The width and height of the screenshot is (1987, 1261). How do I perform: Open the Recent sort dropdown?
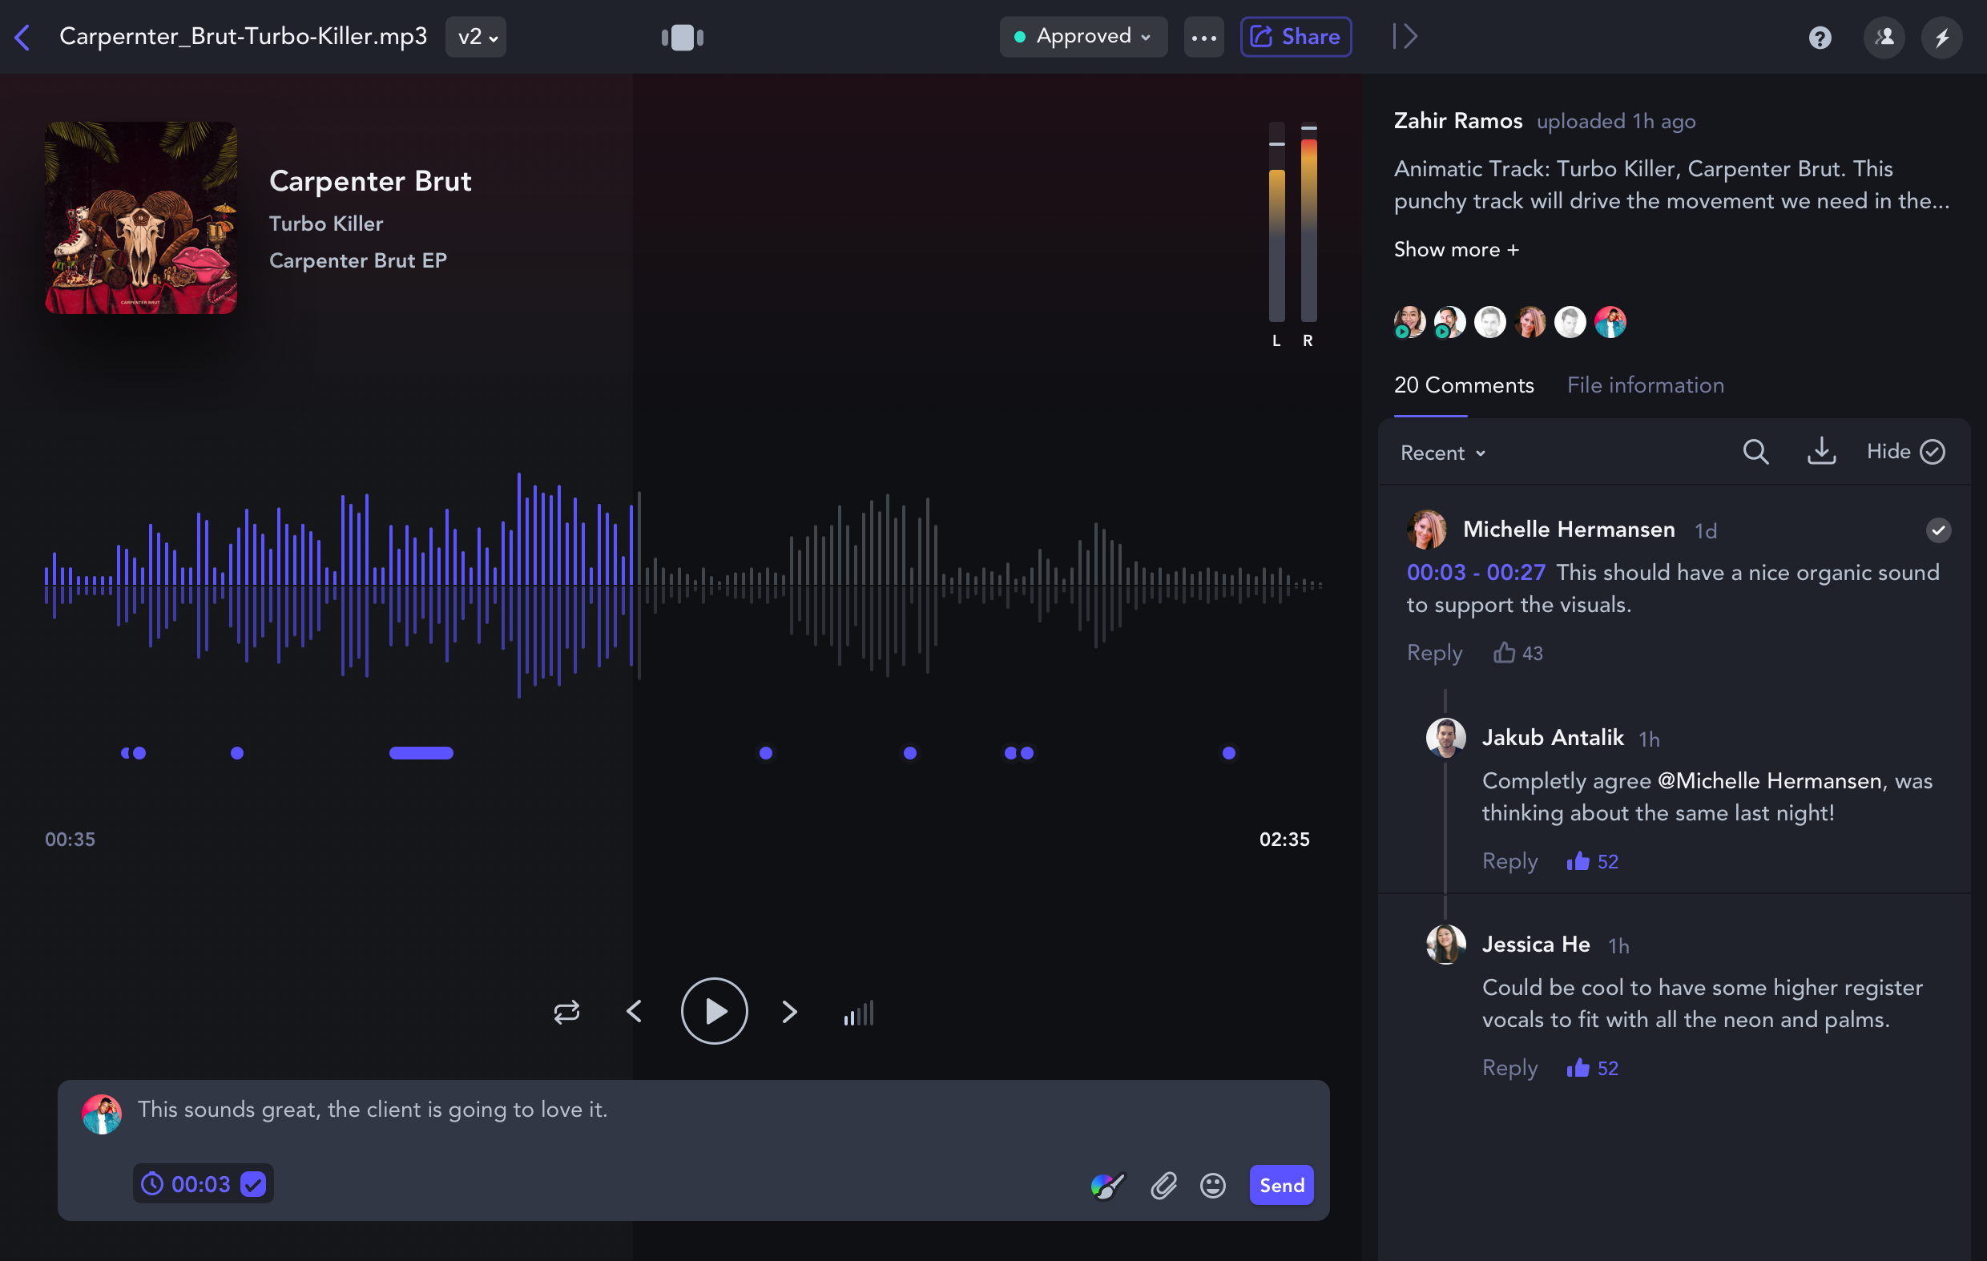coord(1443,453)
